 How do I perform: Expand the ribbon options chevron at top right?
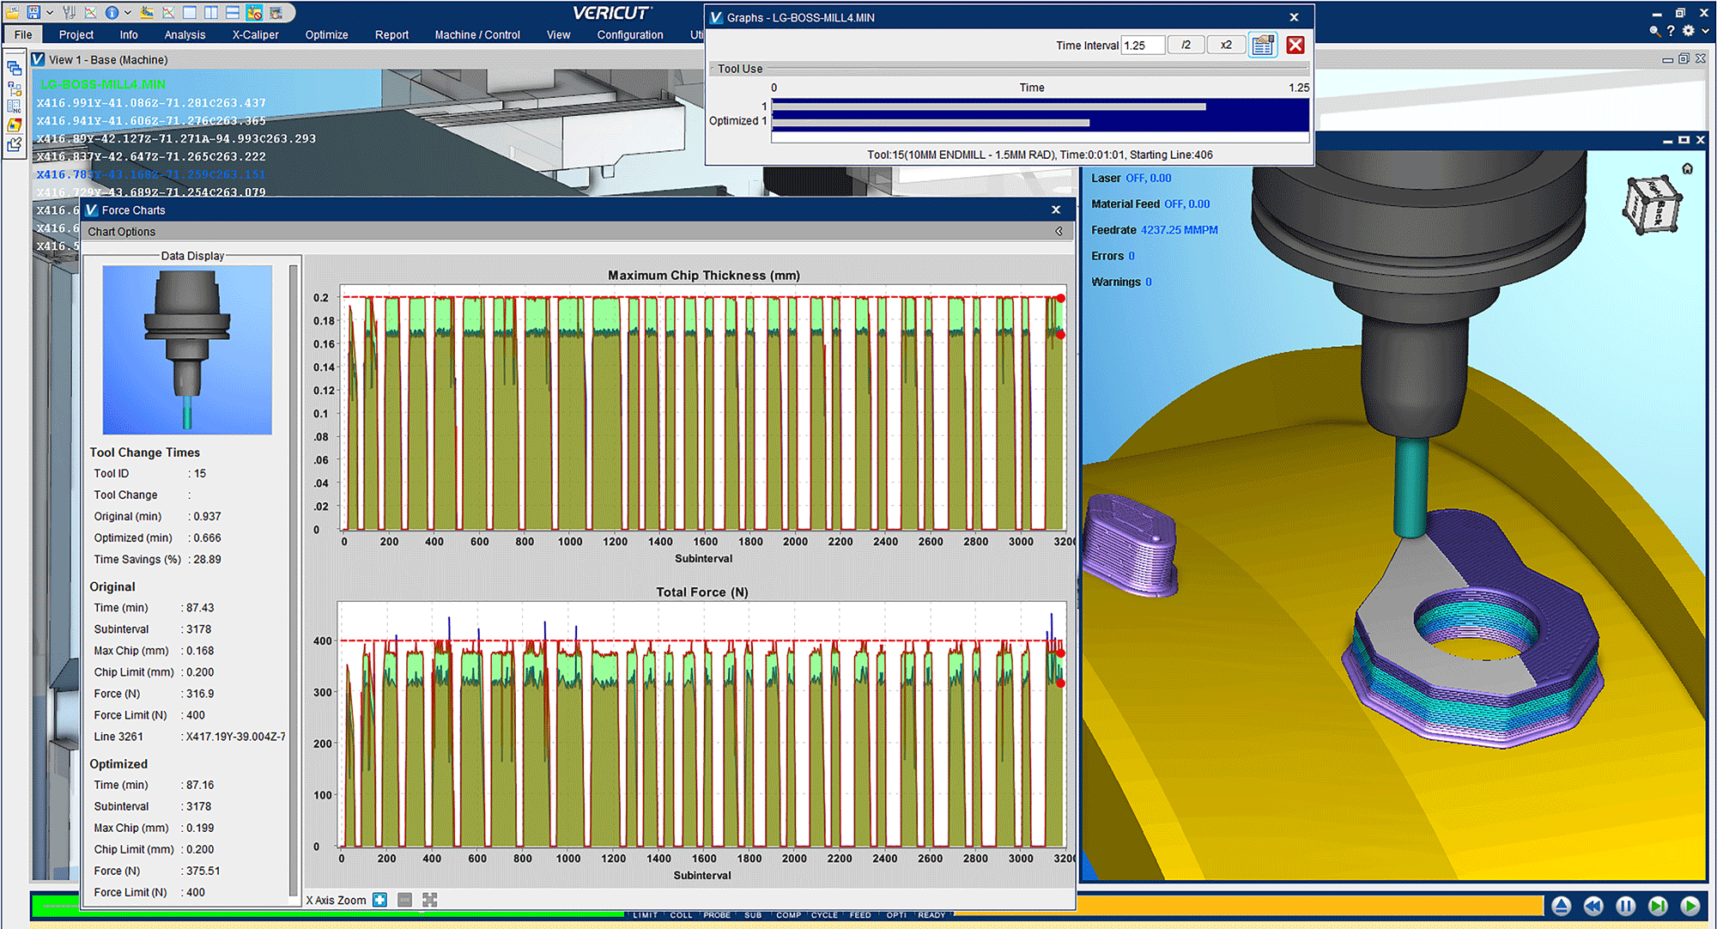point(1705,30)
